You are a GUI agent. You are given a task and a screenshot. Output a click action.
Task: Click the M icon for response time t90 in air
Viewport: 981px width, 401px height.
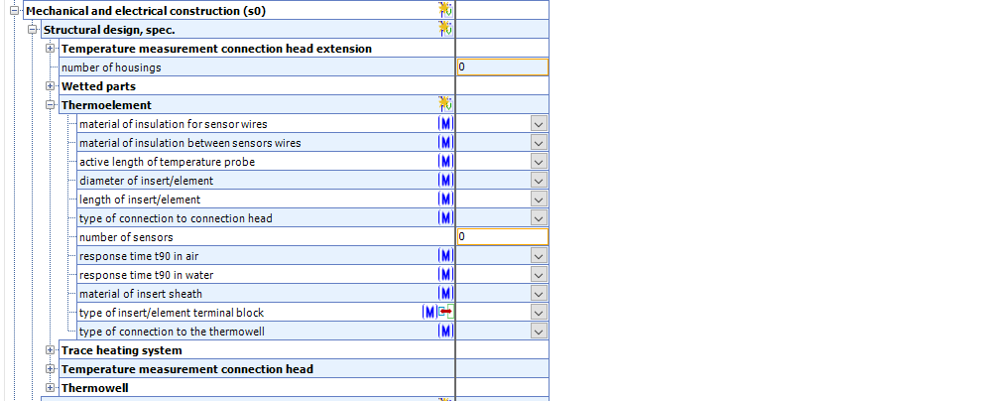click(445, 256)
